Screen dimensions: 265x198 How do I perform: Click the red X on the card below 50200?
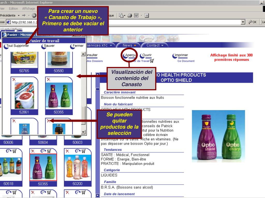(x=67, y=192)
